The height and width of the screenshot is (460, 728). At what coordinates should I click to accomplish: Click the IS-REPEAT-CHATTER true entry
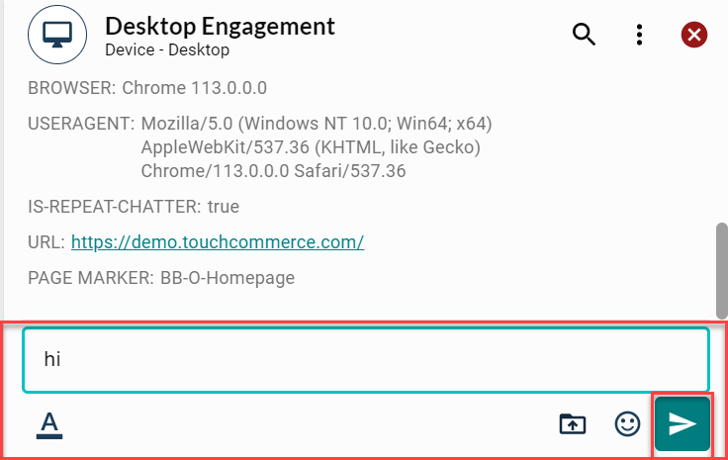[134, 207]
